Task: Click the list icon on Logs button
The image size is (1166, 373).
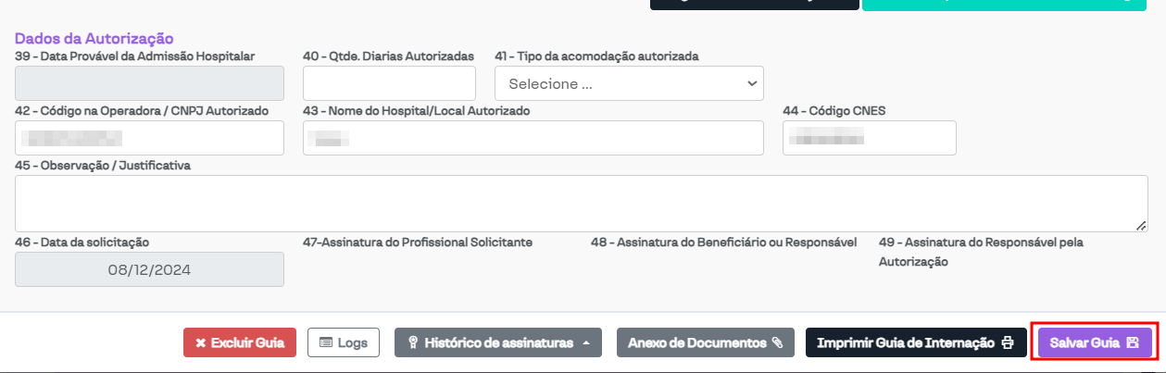Action: tap(325, 342)
